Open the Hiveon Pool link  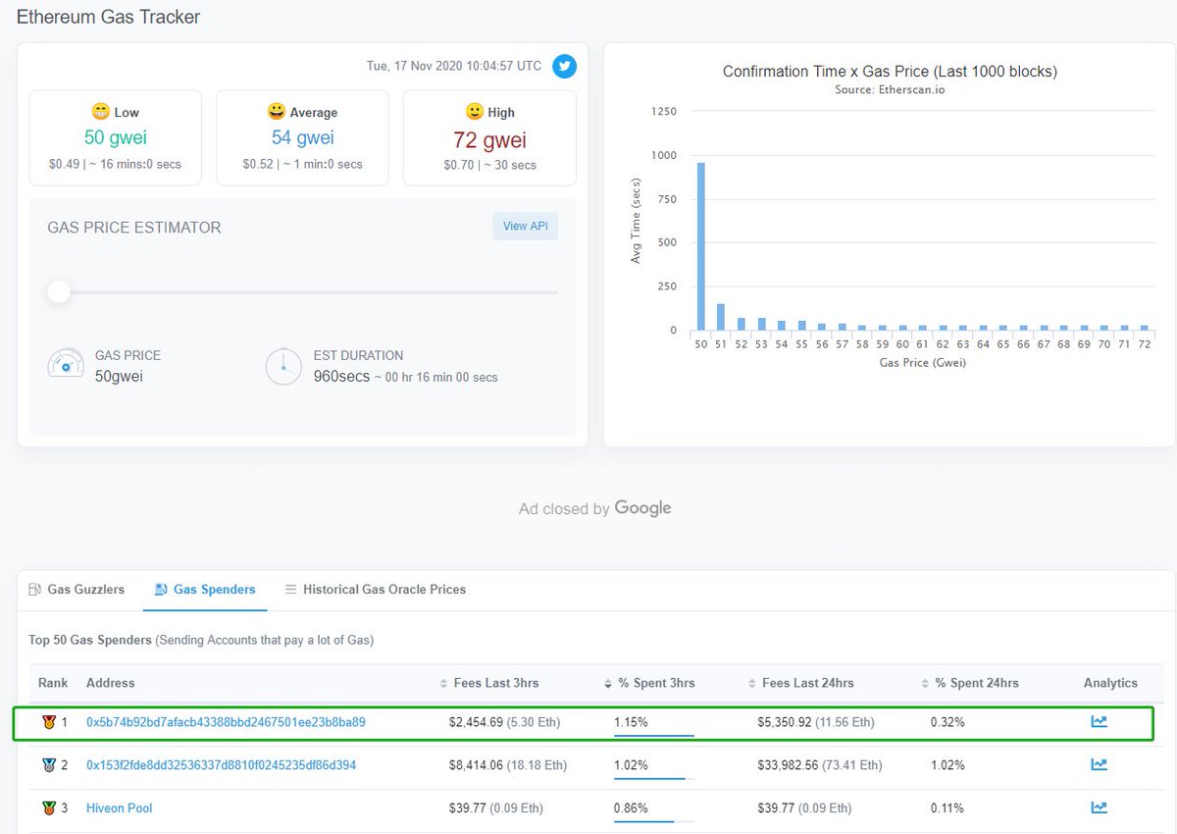point(119,808)
